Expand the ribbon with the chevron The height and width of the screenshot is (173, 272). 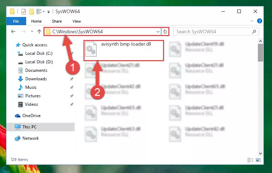tap(252, 21)
